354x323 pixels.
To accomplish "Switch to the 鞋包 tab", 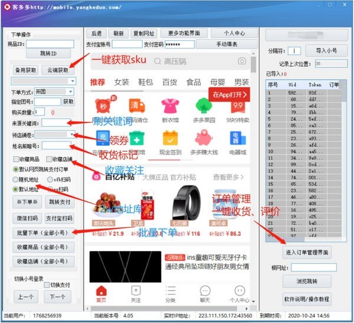I will [146, 82].
